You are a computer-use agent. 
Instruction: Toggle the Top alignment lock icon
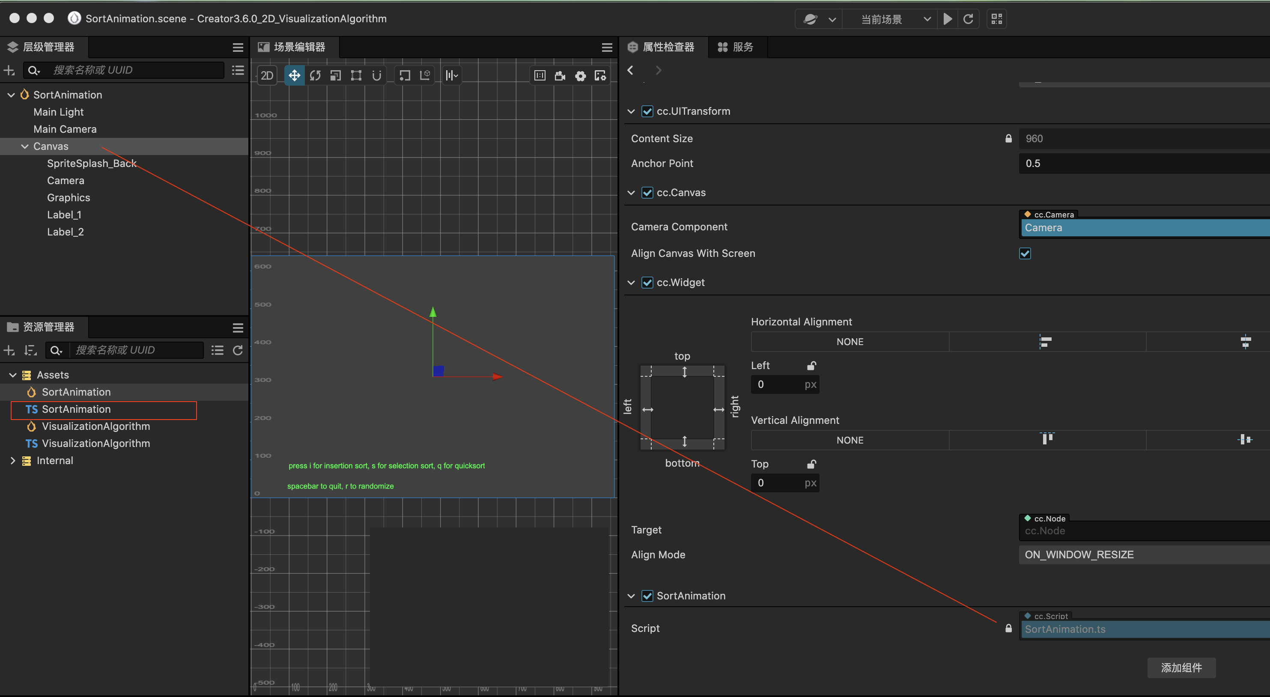pos(811,465)
